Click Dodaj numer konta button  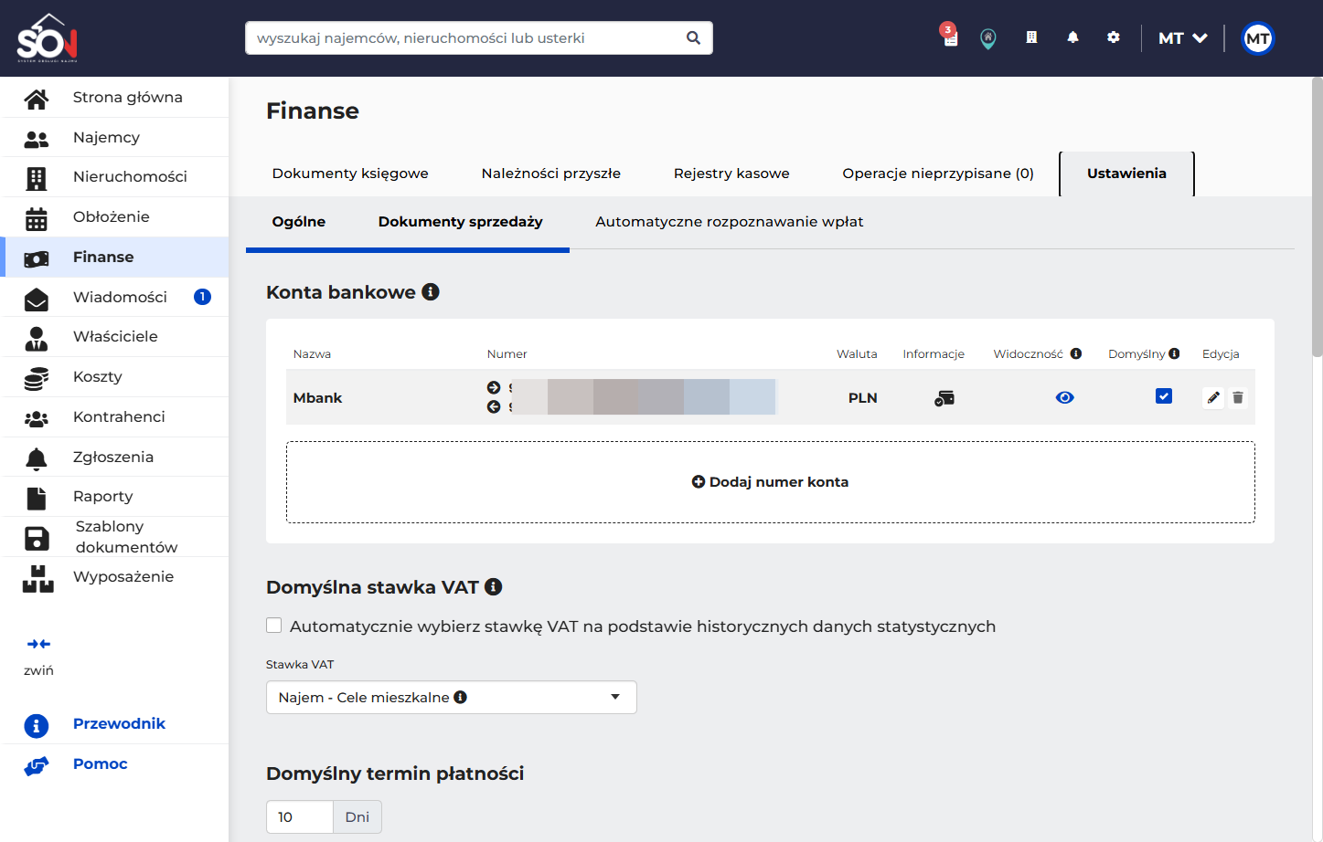click(771, 482)
